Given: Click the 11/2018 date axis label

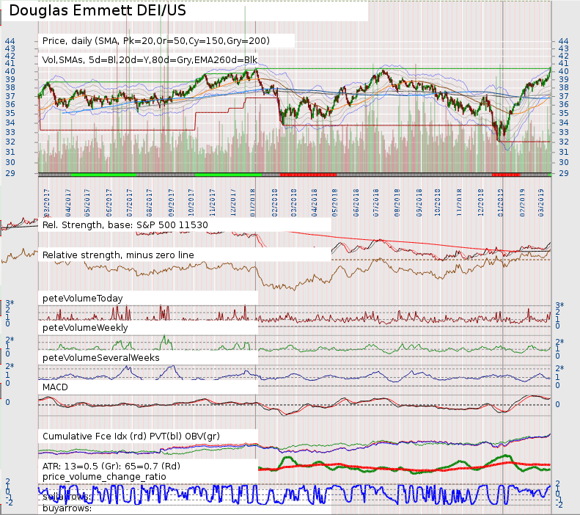Looking at the screenshot, I should pyautogui.click(x=459, y=202).
